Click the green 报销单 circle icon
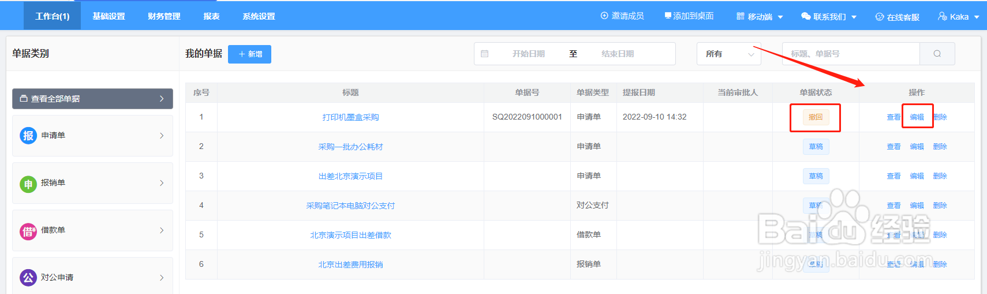The width and height of the screenshot is (987, 294). [28, 184]
